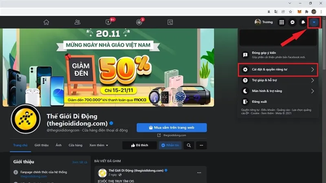The width and height of the screenshot is (326, 183).
Task: Click the question mark help icon
Action: pyautogui.click(x=245, y=80)
